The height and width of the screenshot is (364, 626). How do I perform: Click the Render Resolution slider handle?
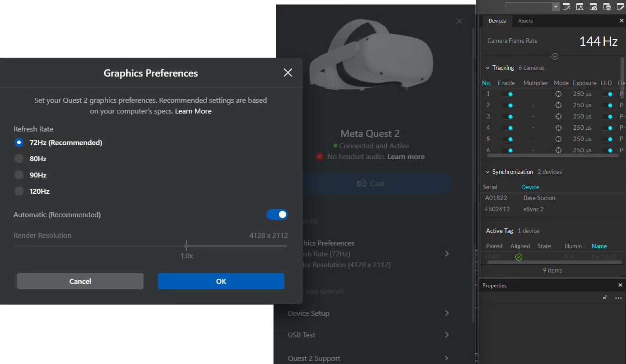tap(186, 246)
